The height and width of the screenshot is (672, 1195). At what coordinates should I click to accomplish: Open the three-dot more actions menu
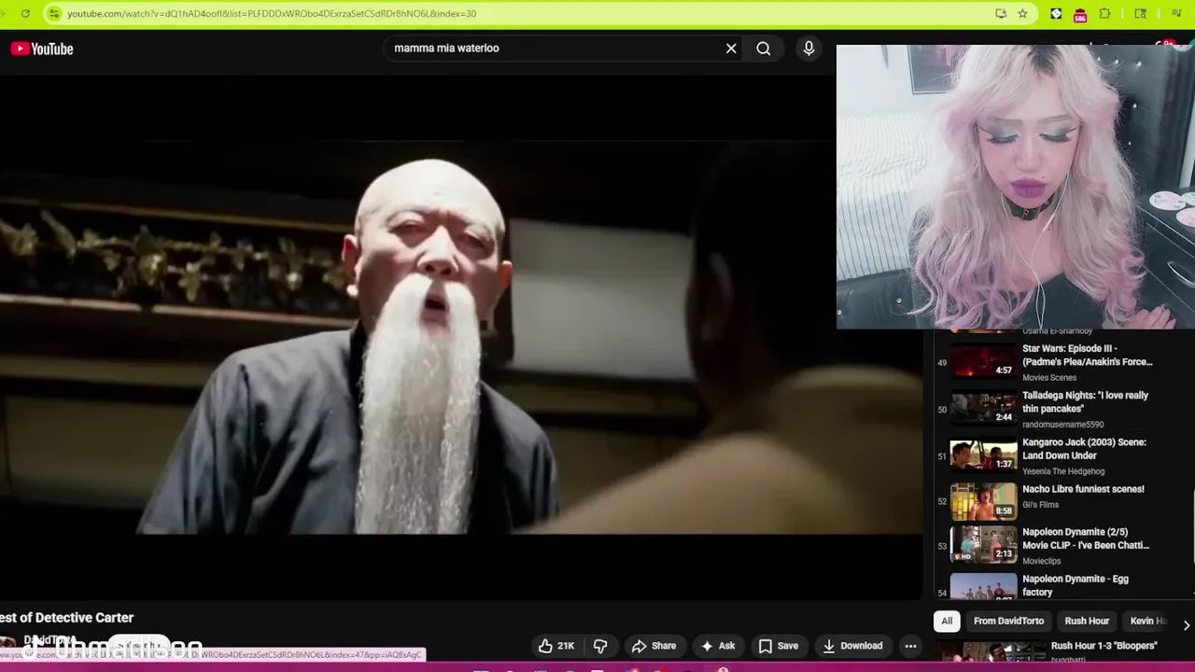tap(910, 646)
